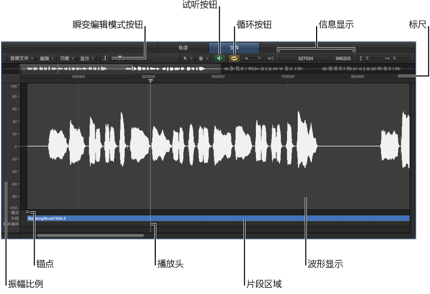Open the 编辑 (Edit) menu
The height and width of the screenshot is (294, 430).
coord(45,57)
